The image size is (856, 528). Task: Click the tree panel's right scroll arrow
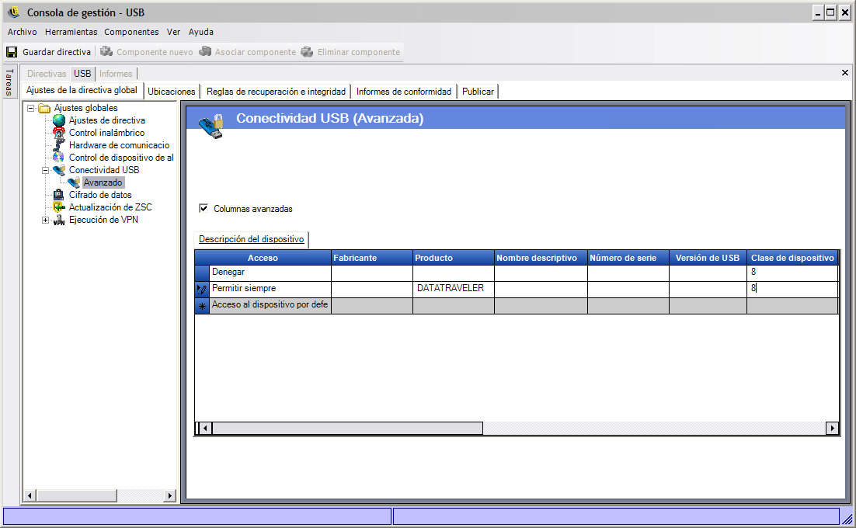pos(170,495)
